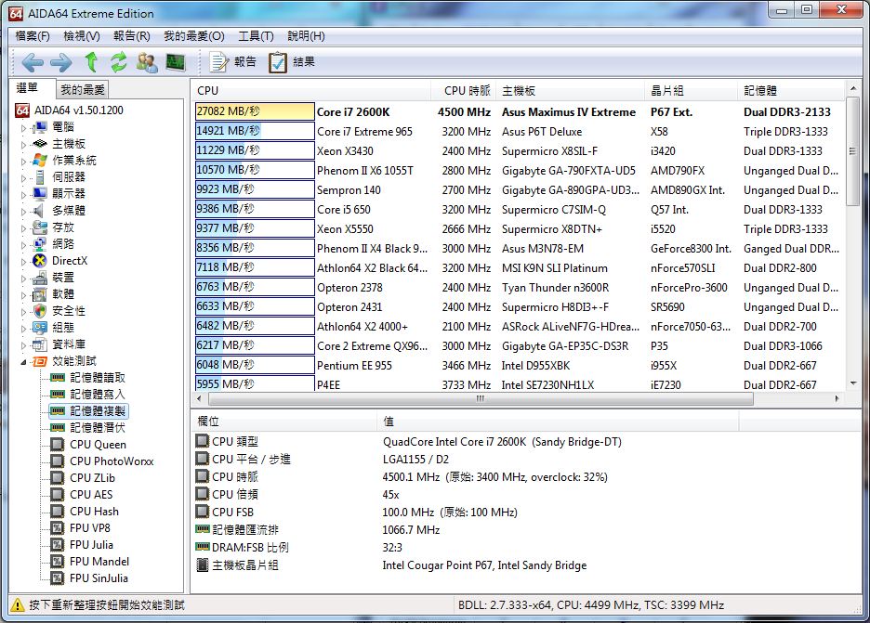This screenshot has width=870, height=623.
Task: Go back with the blue left arrow
Action: 33,62
